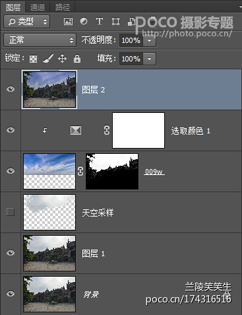Lock position move icon
The height and width of the screenshot is (315, 242).
pyautogui.click(x=62, y=59)
